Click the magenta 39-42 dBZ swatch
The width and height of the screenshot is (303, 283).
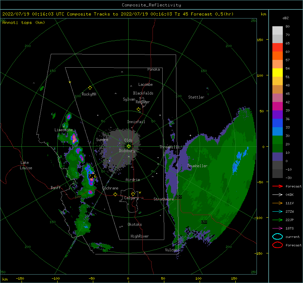pyautogui.click(x=277, y=106)
